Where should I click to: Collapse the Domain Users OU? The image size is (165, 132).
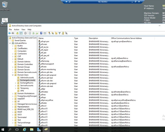[x=13, y=75]
